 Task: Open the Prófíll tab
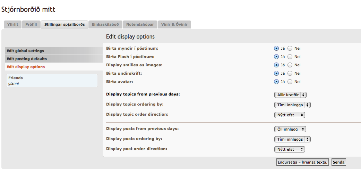point(31,25)
